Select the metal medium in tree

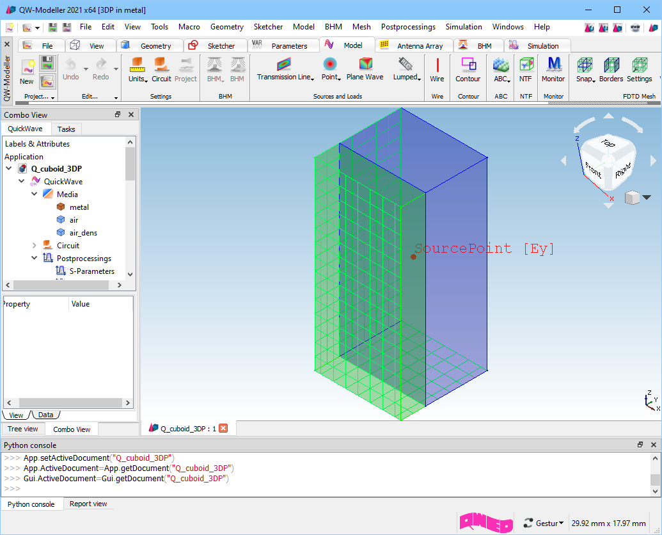pos(79,207)
